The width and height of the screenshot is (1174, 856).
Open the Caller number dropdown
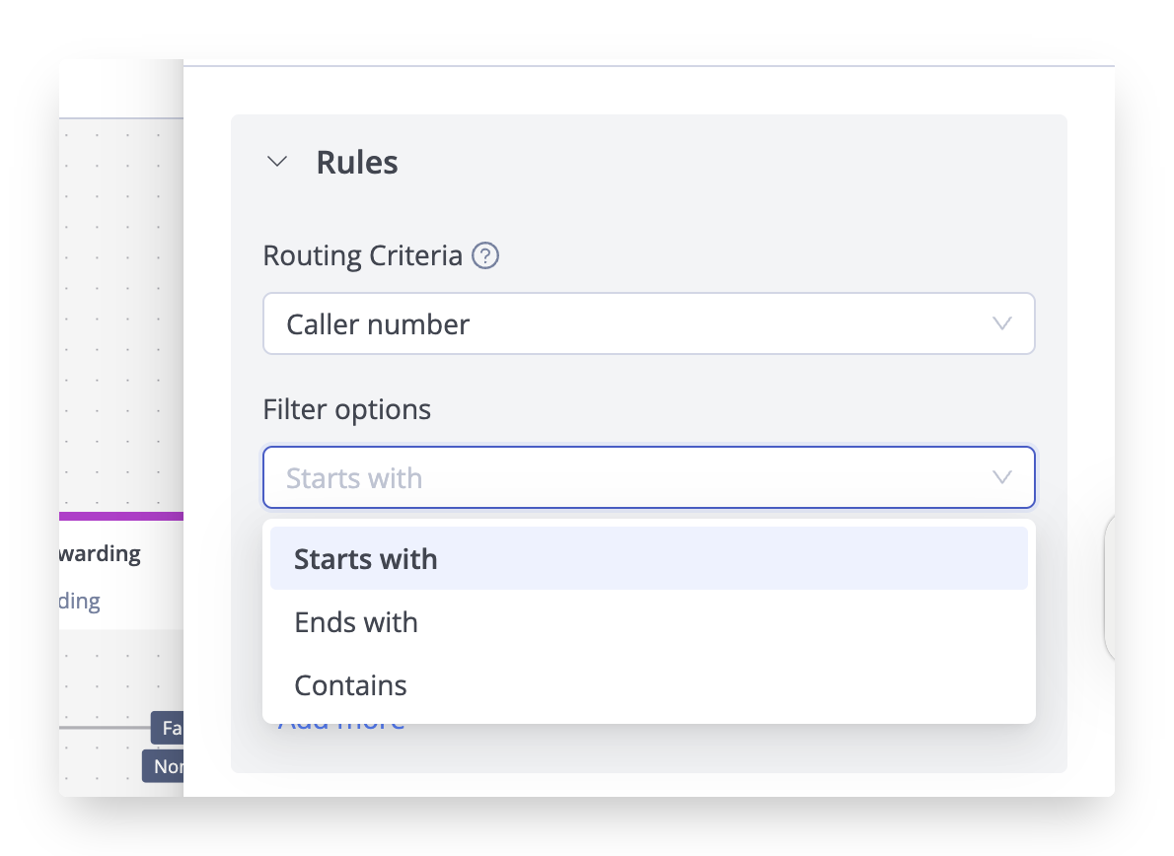(631, 323)
